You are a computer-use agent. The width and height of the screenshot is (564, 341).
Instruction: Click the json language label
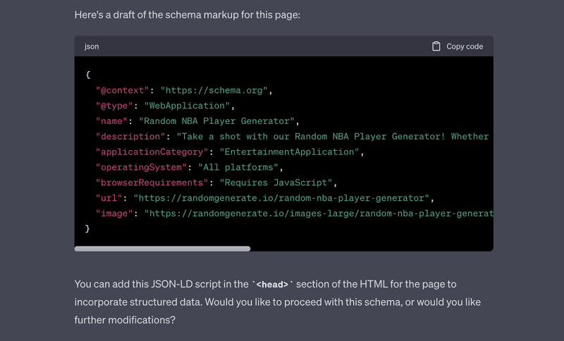click(92, 46)
